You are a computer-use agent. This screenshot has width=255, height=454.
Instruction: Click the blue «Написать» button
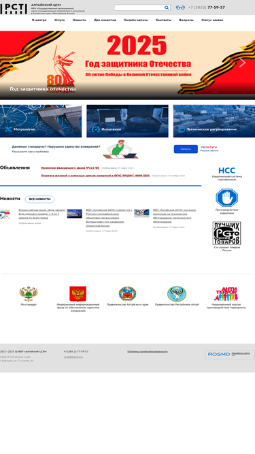[x=186, y=149]
